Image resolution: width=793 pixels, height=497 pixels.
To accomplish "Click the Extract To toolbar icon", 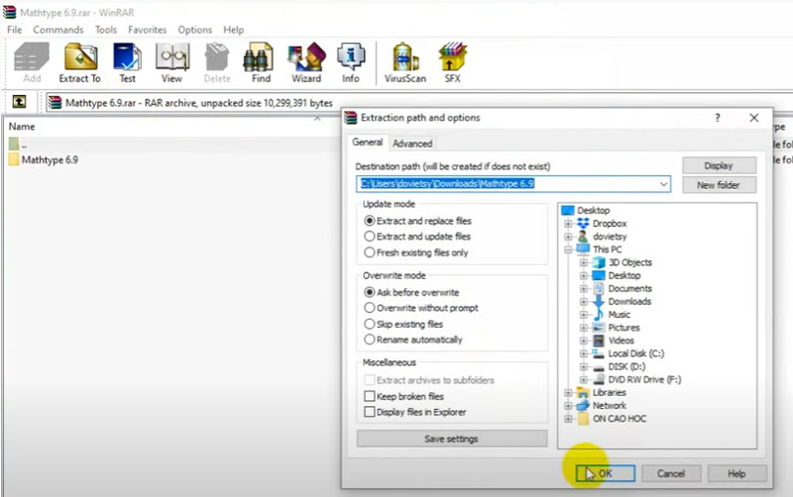I will click(80, 62).
